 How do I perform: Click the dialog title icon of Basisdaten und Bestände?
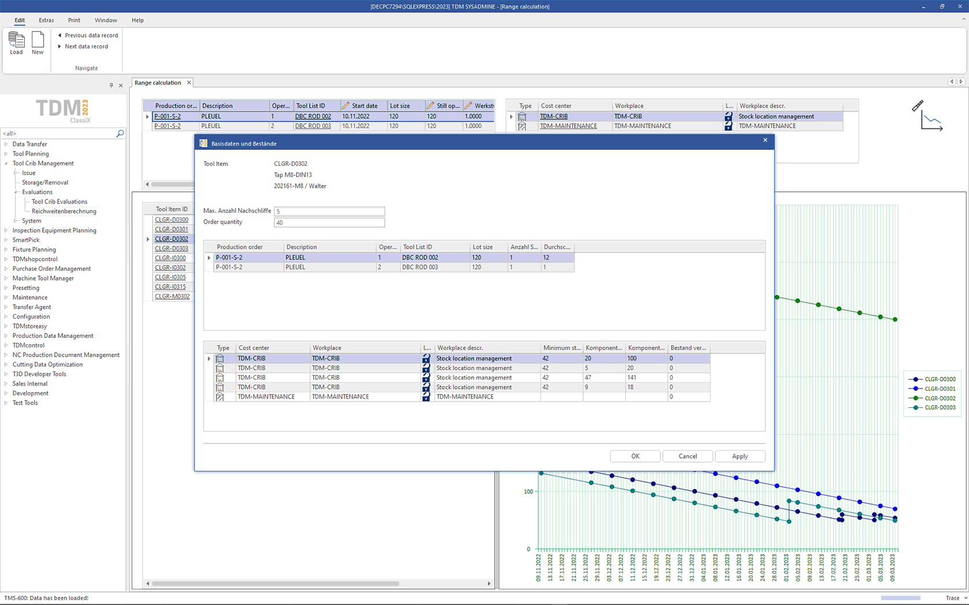(203, 143)
